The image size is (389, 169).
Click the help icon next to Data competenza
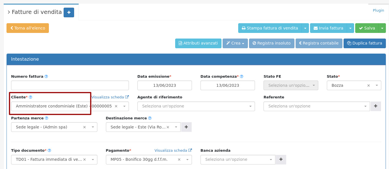242,77
